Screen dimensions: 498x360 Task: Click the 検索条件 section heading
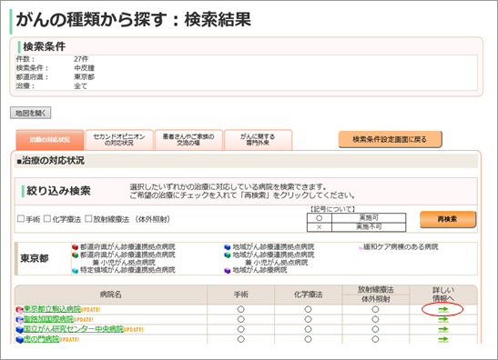click(44, 46)
